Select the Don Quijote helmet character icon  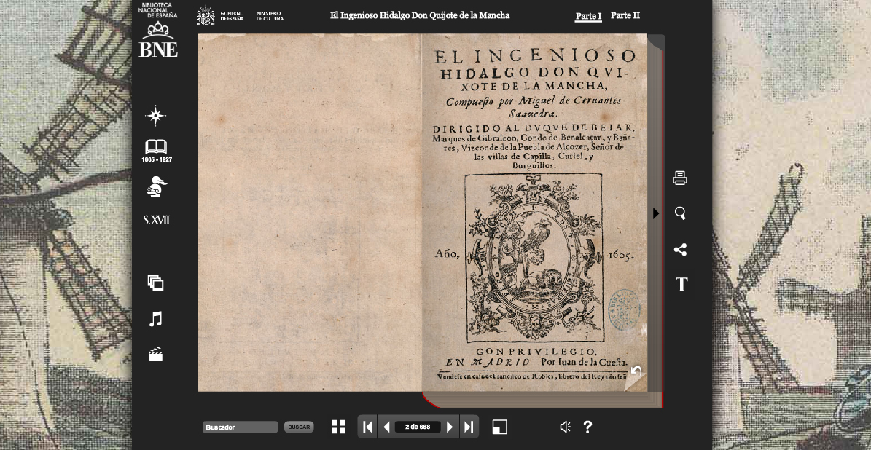[x=156, y=186]
